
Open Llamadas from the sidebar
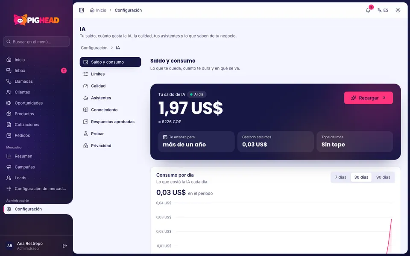36,81
